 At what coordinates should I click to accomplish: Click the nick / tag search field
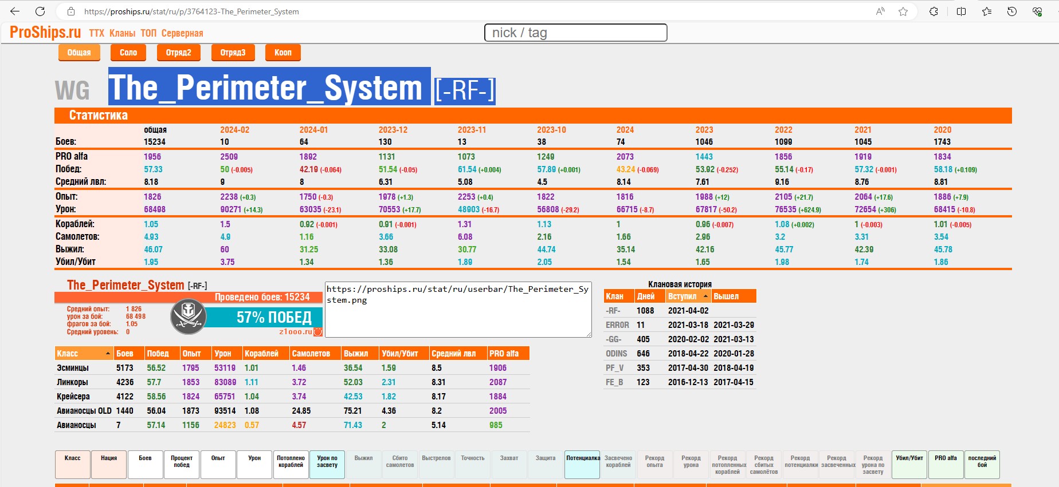tap(576, 33)
